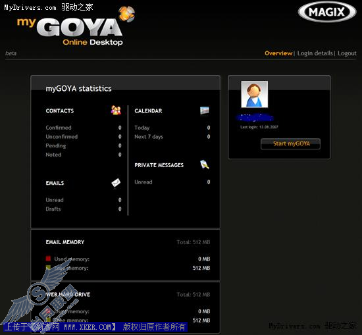Screen dimensions: 362x335
Task: Click the EMAIL MEMORY heading
Action: [65, 242]
